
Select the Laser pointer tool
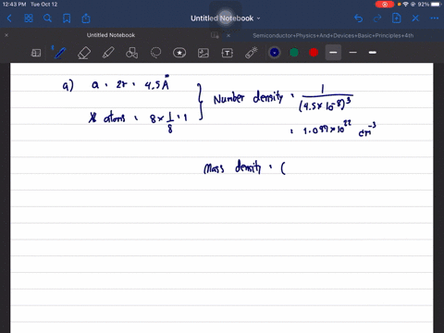[252, 53]
